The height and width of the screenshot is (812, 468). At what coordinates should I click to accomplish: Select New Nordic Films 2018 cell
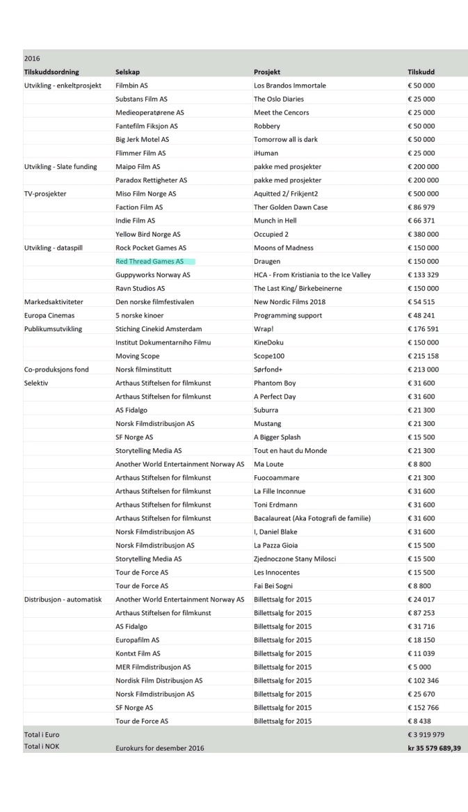[289, 301]
